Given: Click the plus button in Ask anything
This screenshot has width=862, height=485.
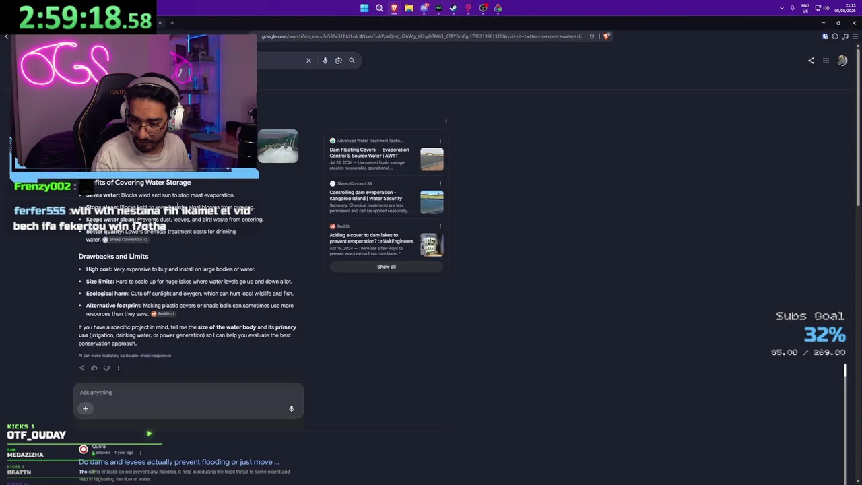Looking at the screenshot, I should pos(86,408).
